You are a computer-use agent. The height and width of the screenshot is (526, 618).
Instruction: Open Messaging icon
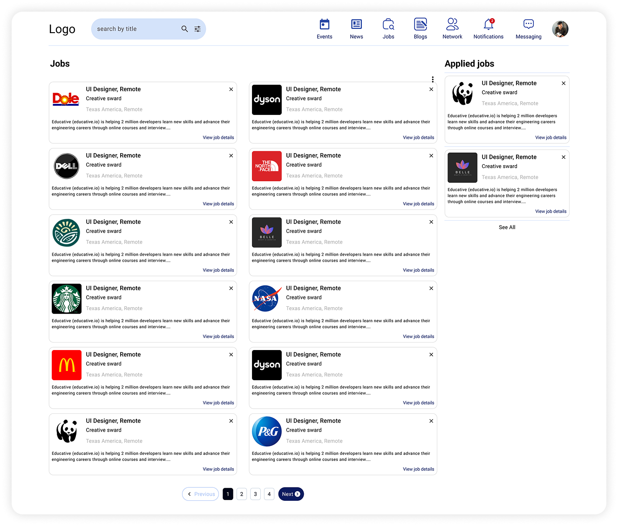(528, 28)
